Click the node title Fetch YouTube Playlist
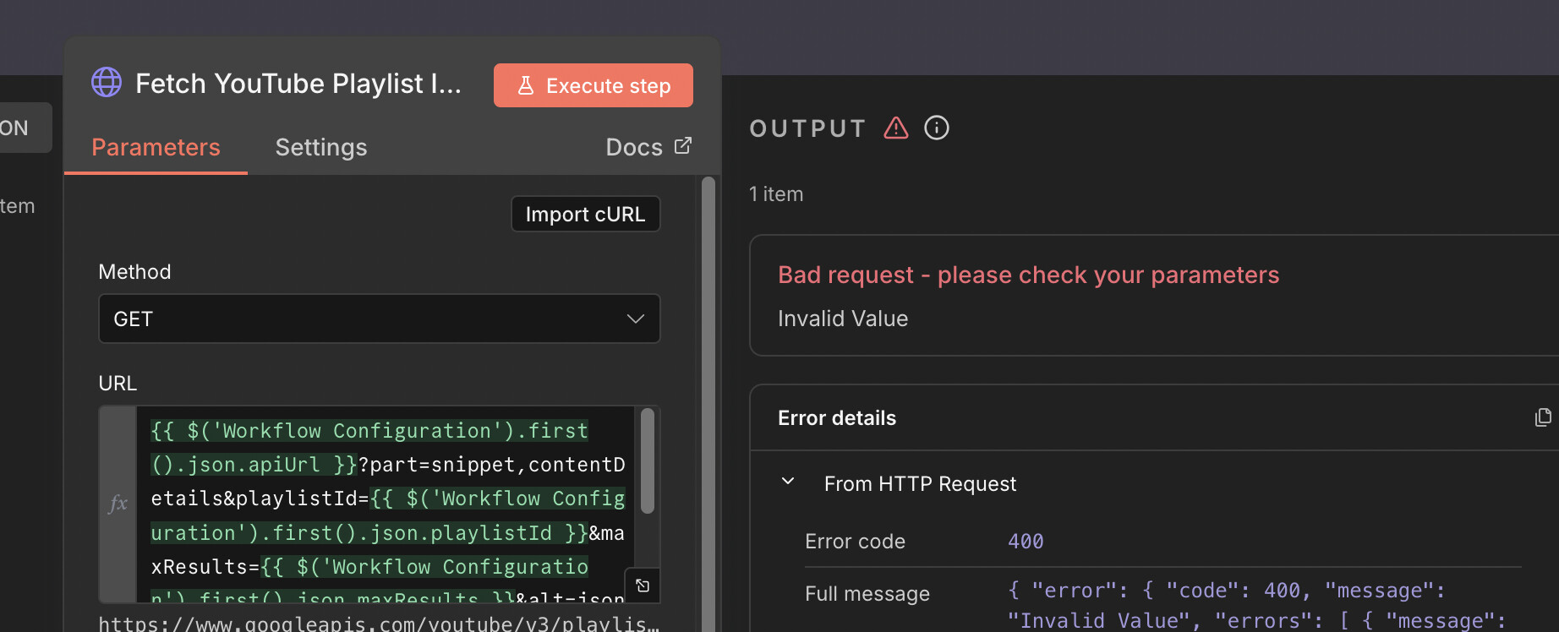The width and height of the screenshot is (1559, 632). (x=298, y=84)
